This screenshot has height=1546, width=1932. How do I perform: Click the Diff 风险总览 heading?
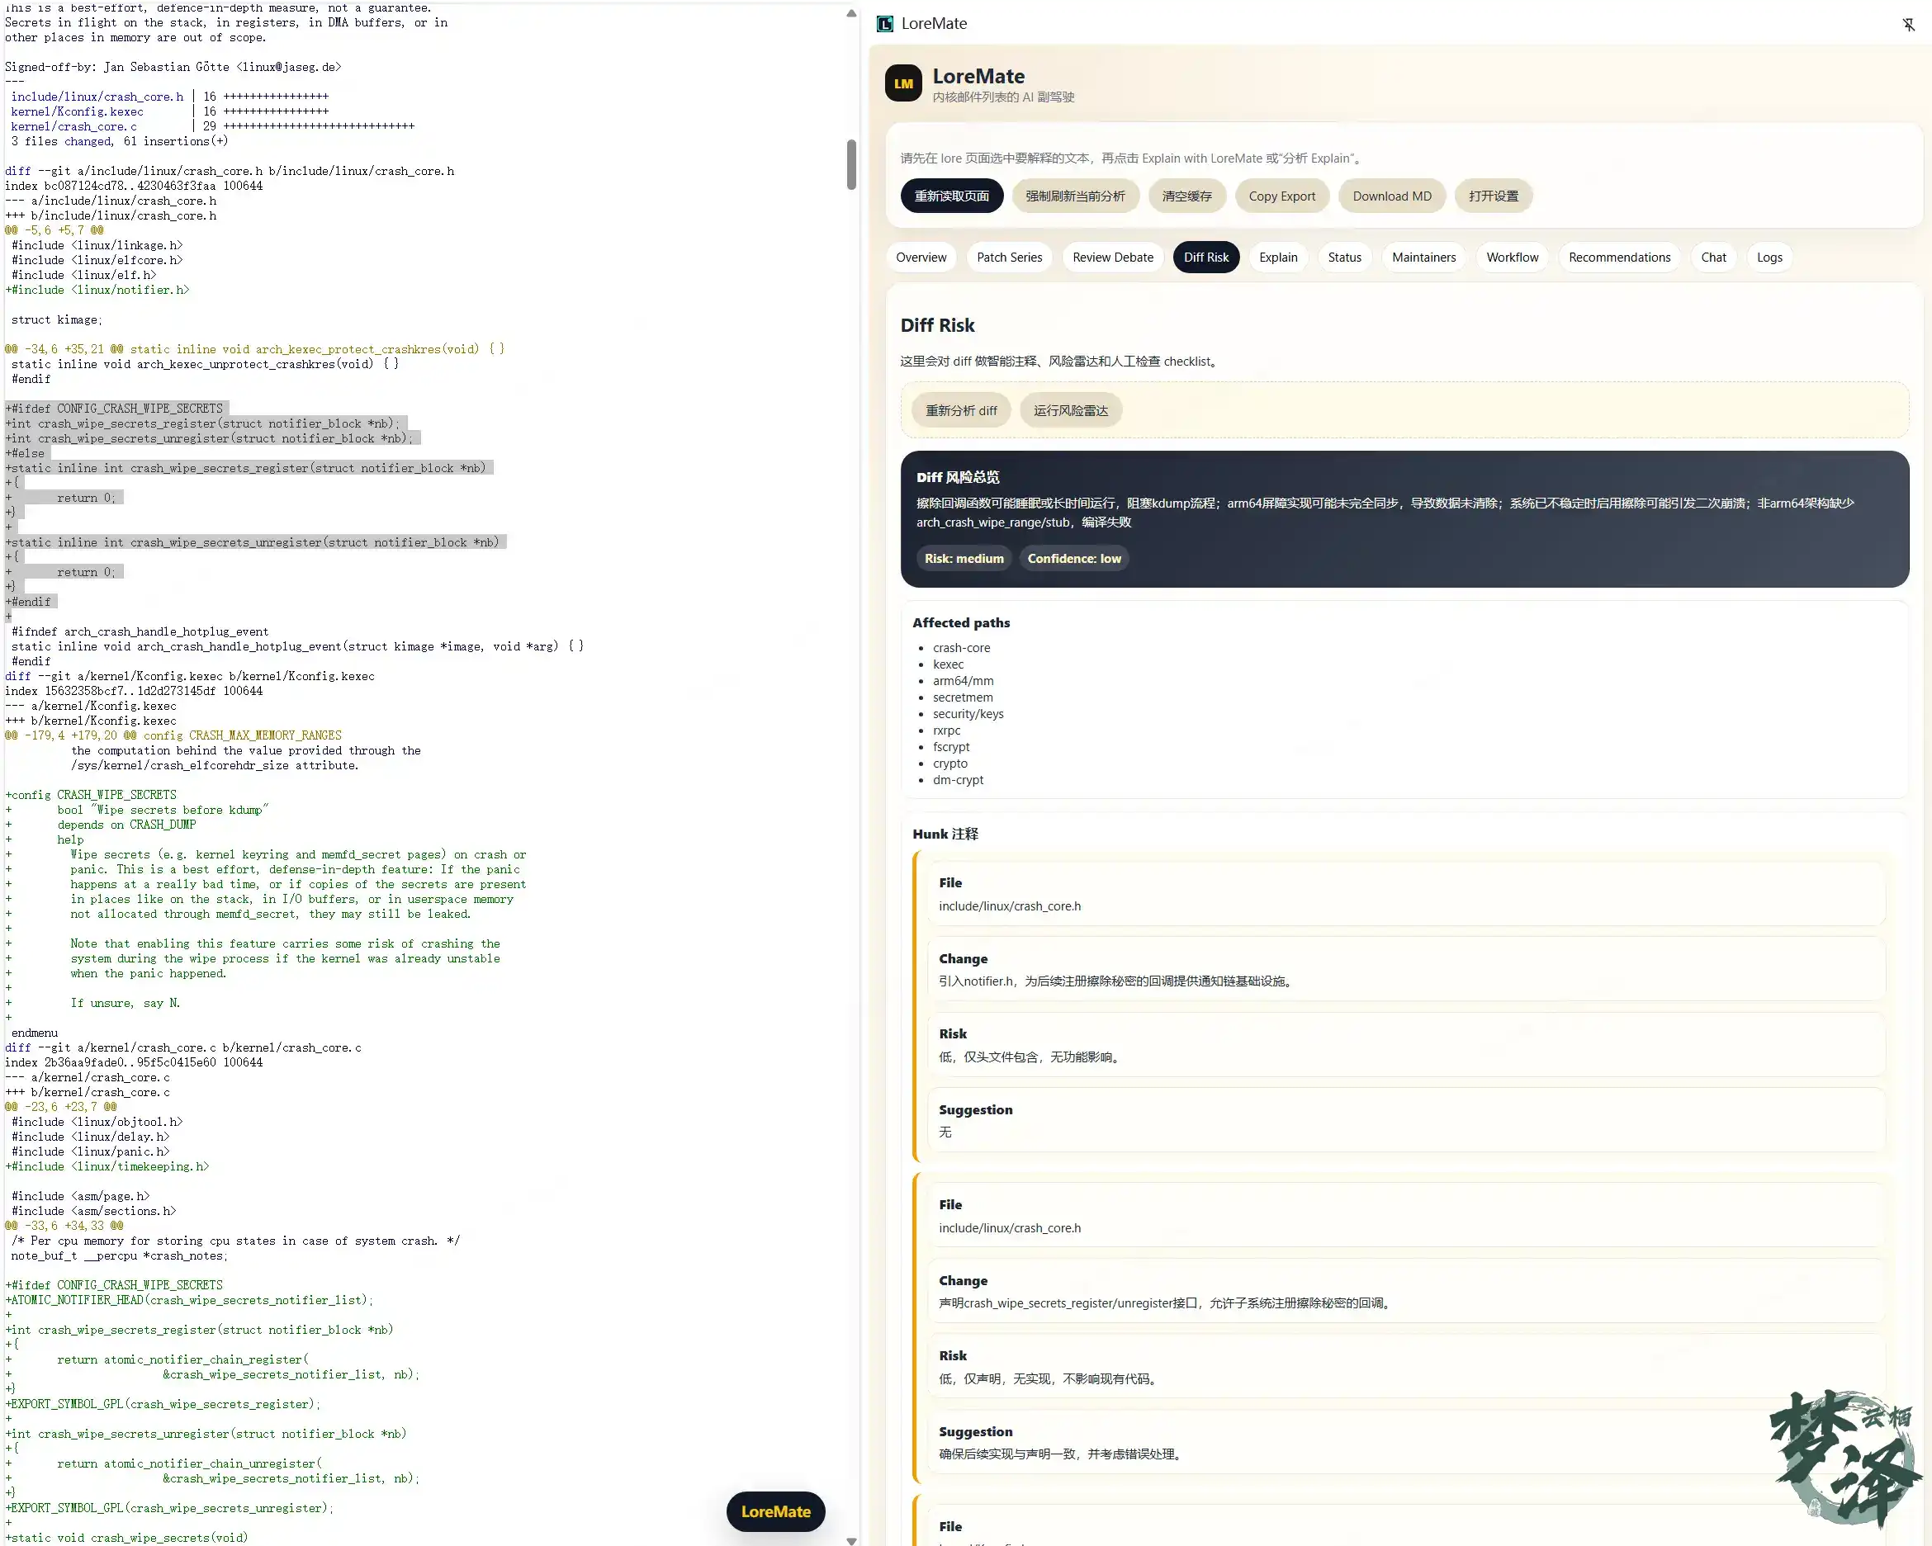[x=957, y=476]
